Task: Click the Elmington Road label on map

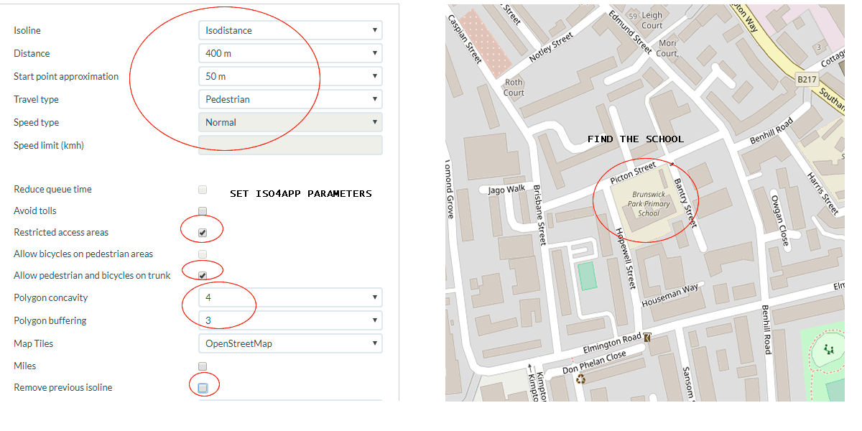Action: 612,343
